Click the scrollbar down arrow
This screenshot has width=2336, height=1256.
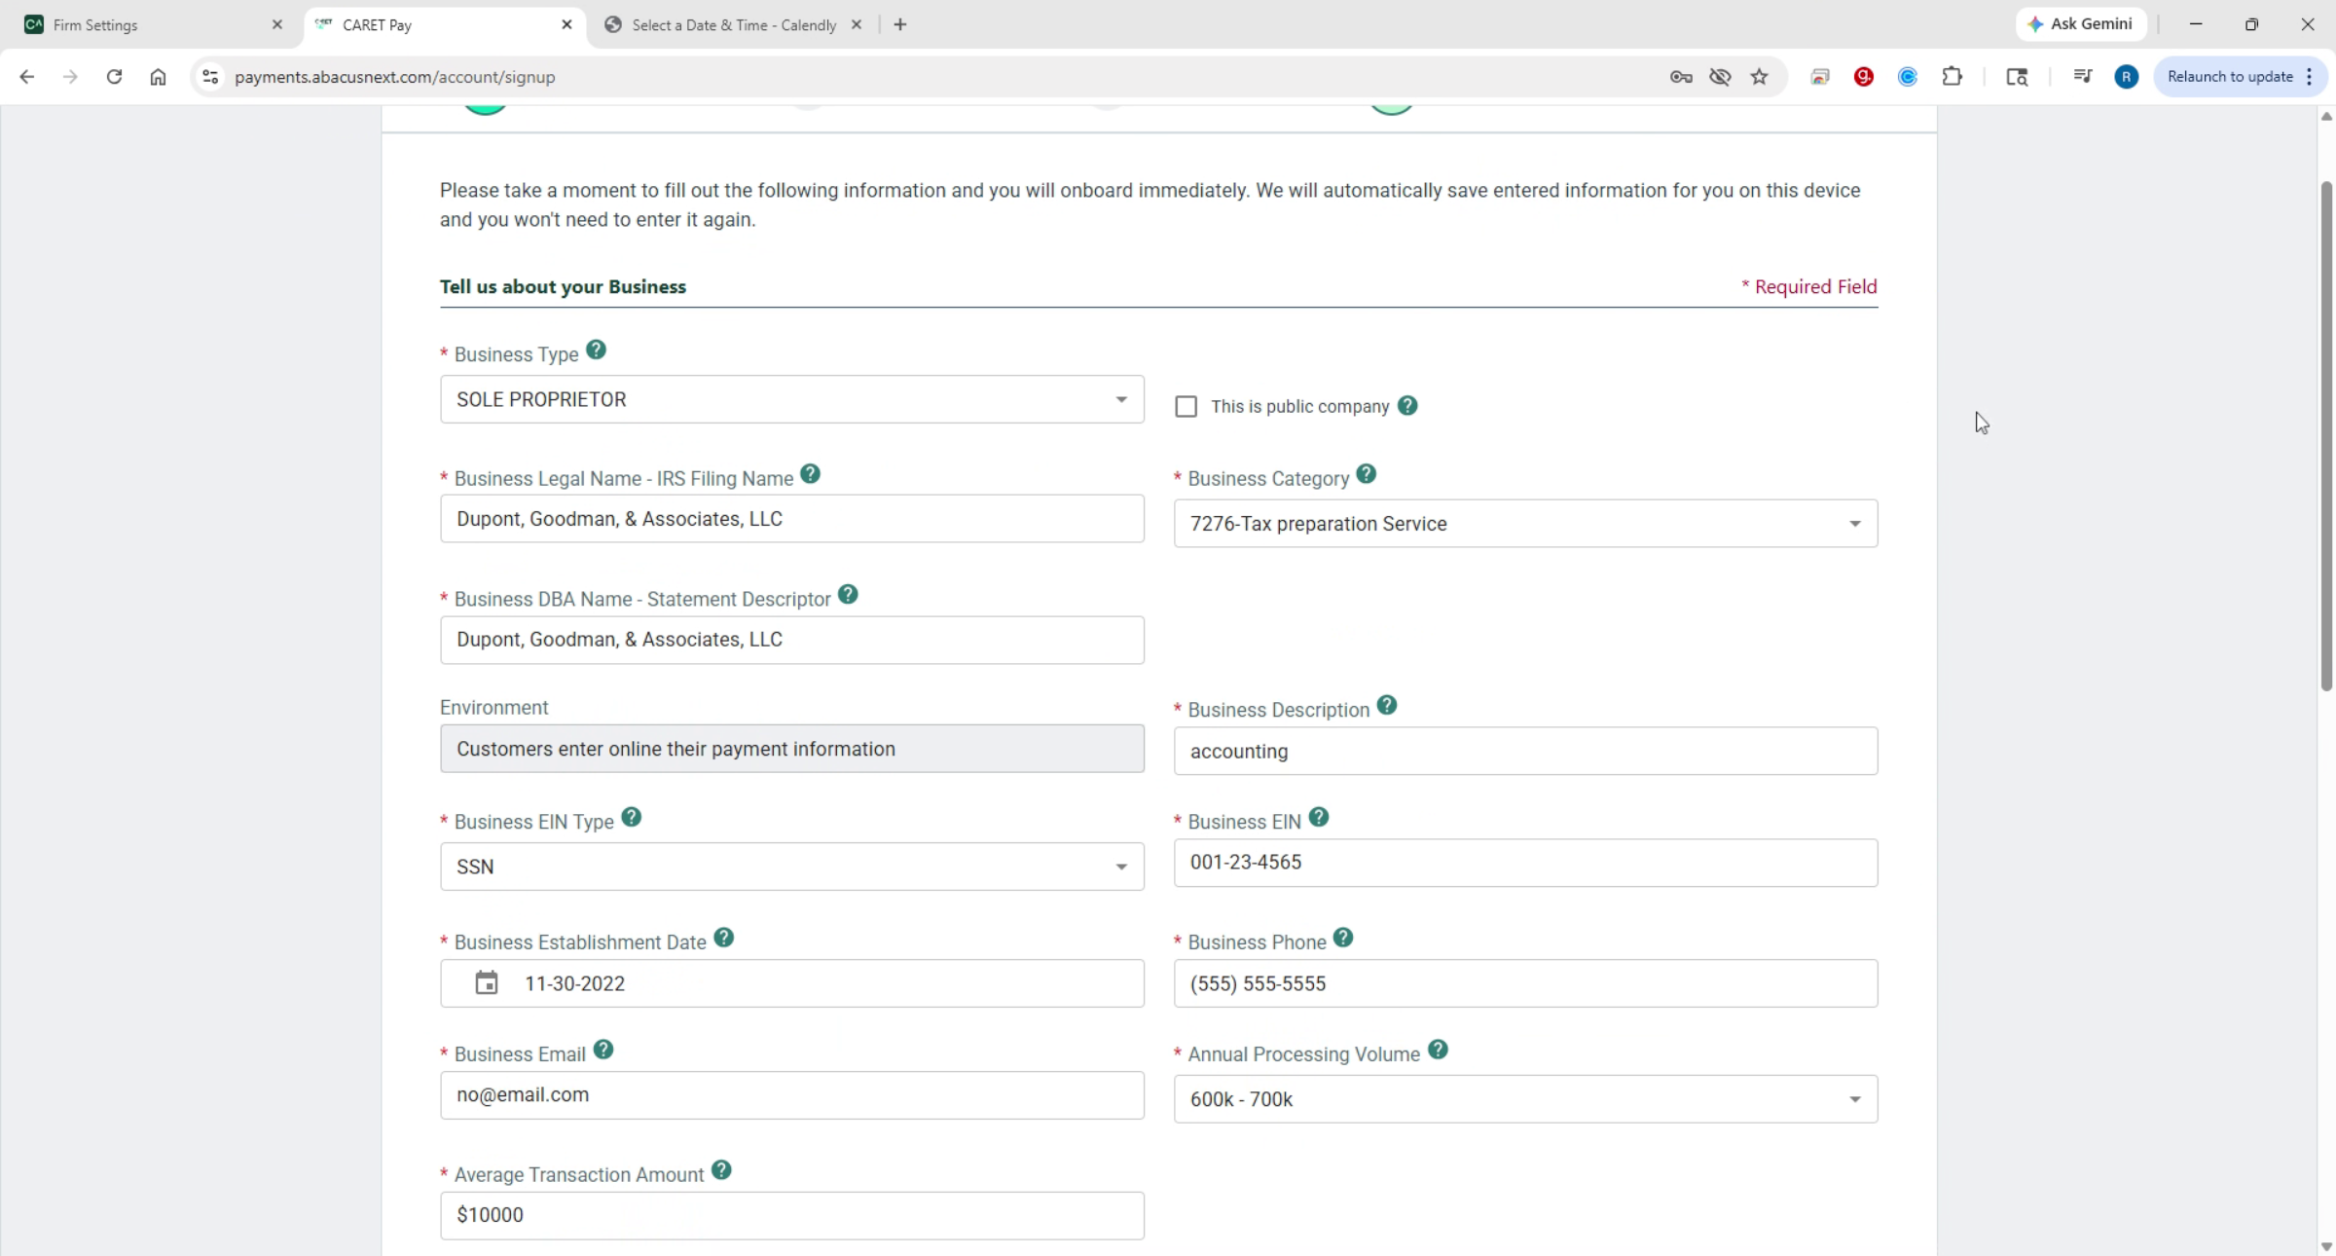tap(2326, 1246)
